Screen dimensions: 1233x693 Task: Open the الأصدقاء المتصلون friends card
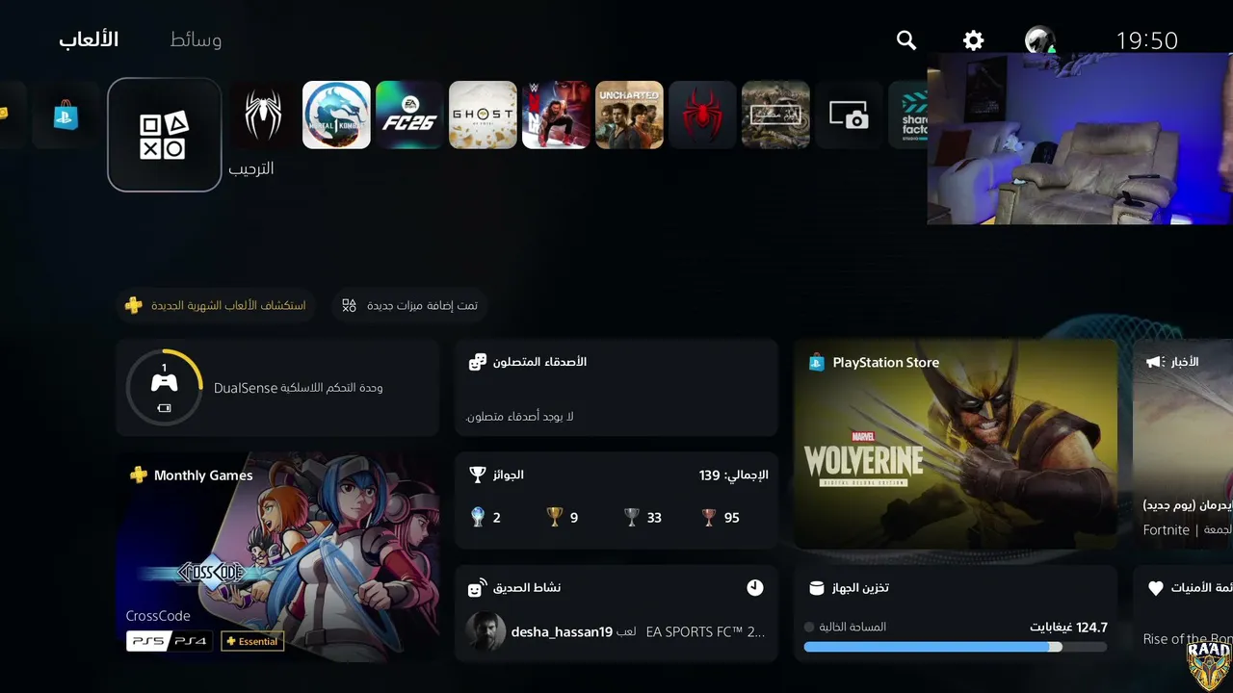[616, 388]
